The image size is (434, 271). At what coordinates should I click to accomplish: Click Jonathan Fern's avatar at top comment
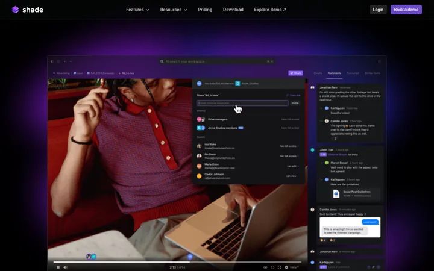click(312, 87)
